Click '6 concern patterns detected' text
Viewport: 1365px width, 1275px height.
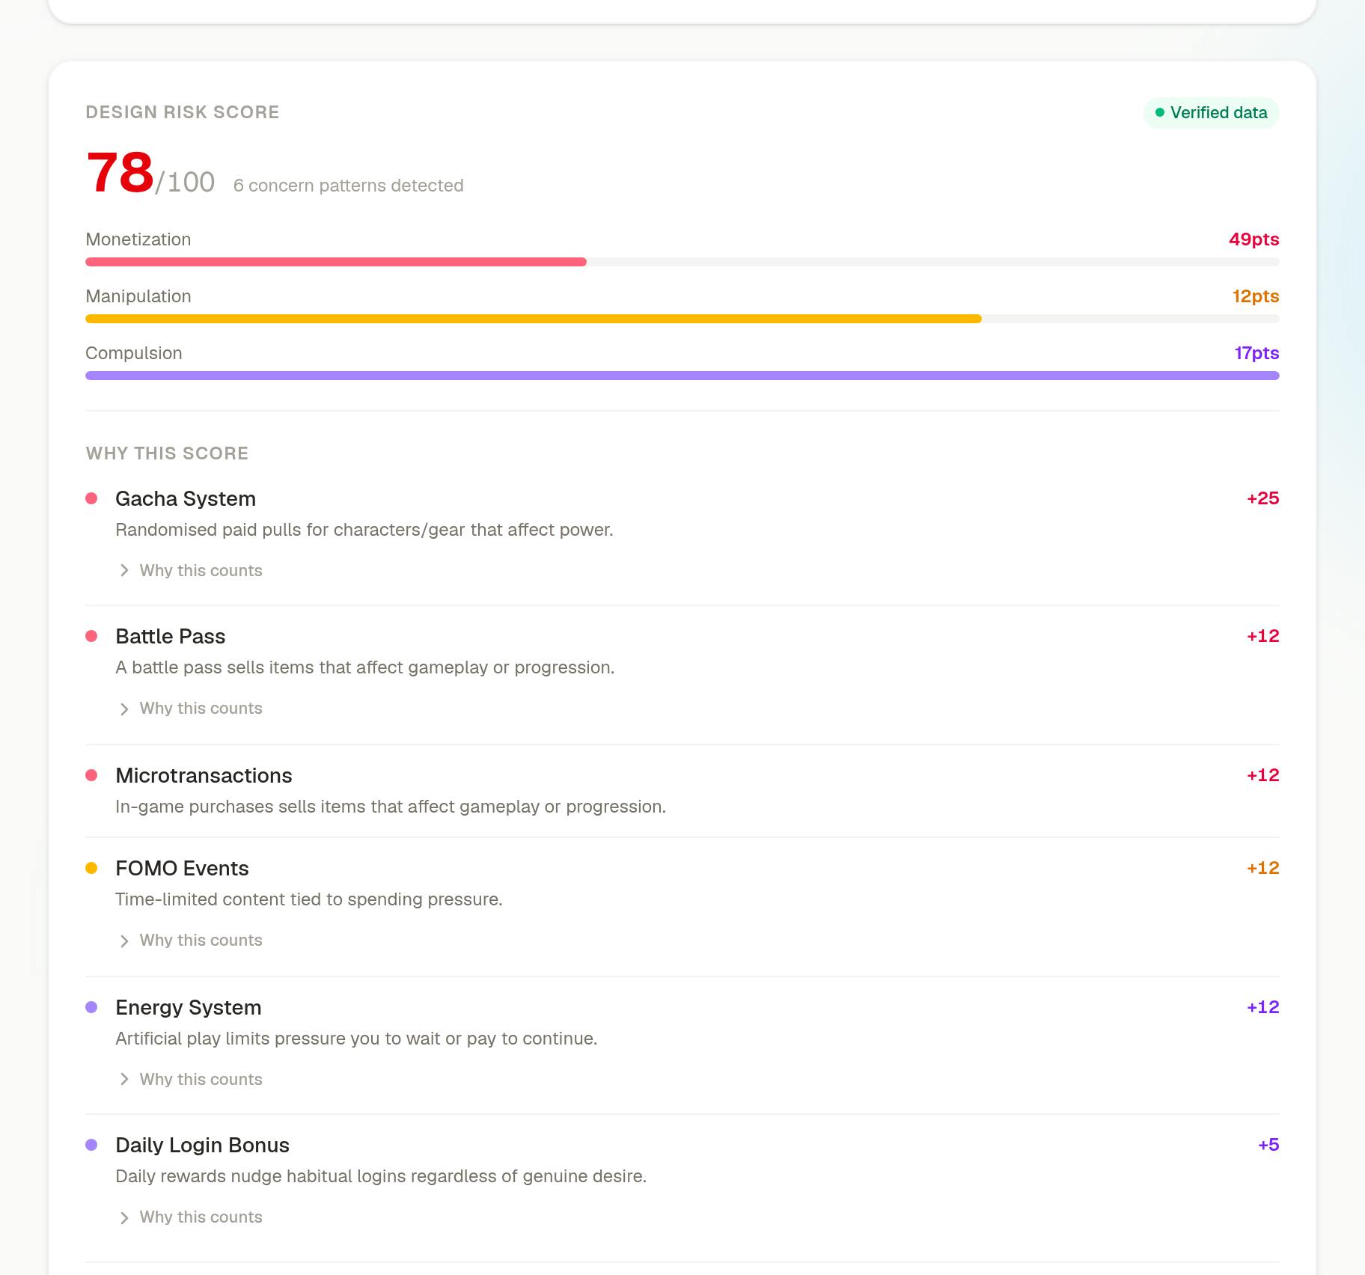(349, 186)
